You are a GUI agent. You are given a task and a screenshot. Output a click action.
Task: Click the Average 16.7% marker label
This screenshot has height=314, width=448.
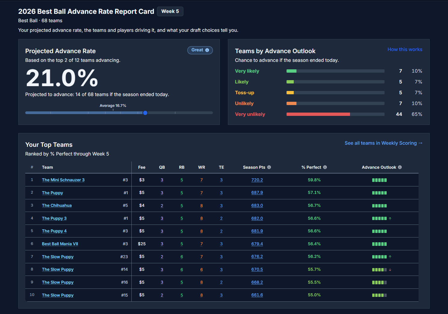[x=113, y=106]
